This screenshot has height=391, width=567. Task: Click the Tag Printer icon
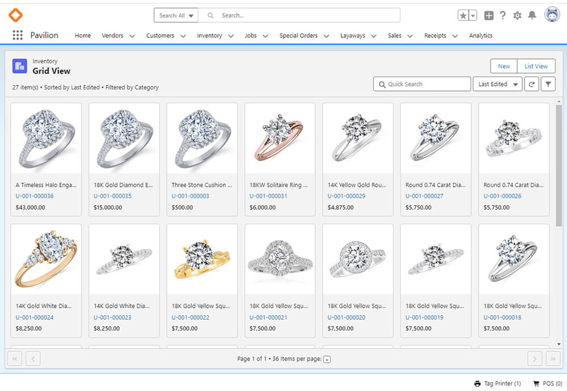click(x=477, y=384)
